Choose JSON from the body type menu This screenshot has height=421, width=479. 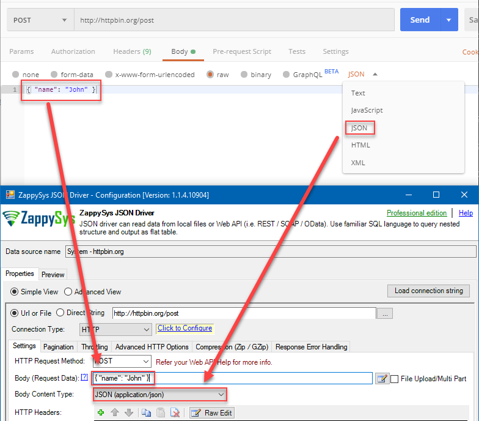point(359,128)
